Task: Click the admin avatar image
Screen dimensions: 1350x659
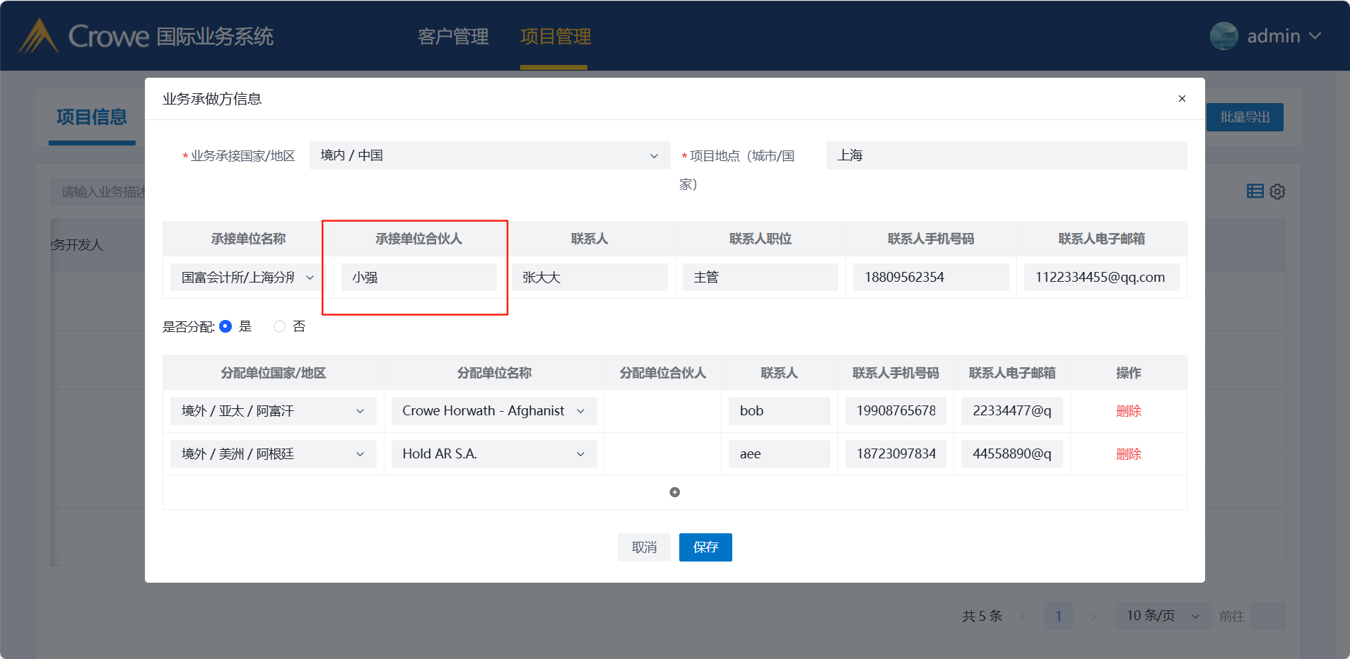Action: click(1223, 36)
